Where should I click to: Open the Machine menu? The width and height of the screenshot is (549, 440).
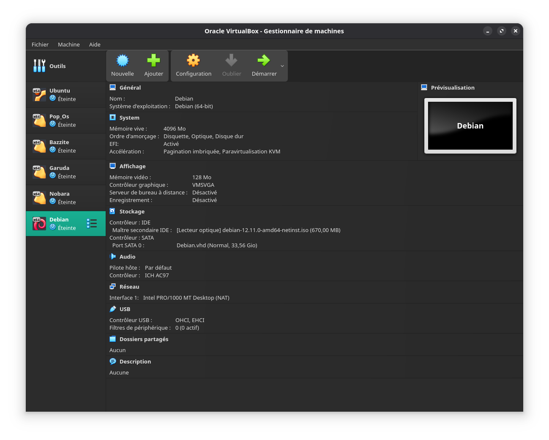click(x=68, y=44)
